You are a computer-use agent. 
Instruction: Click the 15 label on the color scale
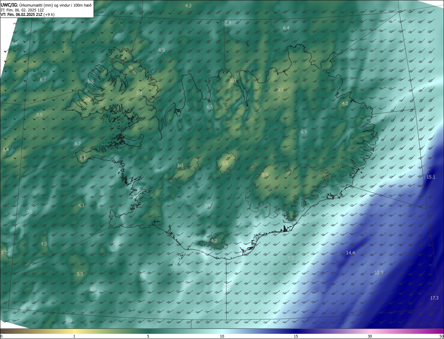coord(296,336)
